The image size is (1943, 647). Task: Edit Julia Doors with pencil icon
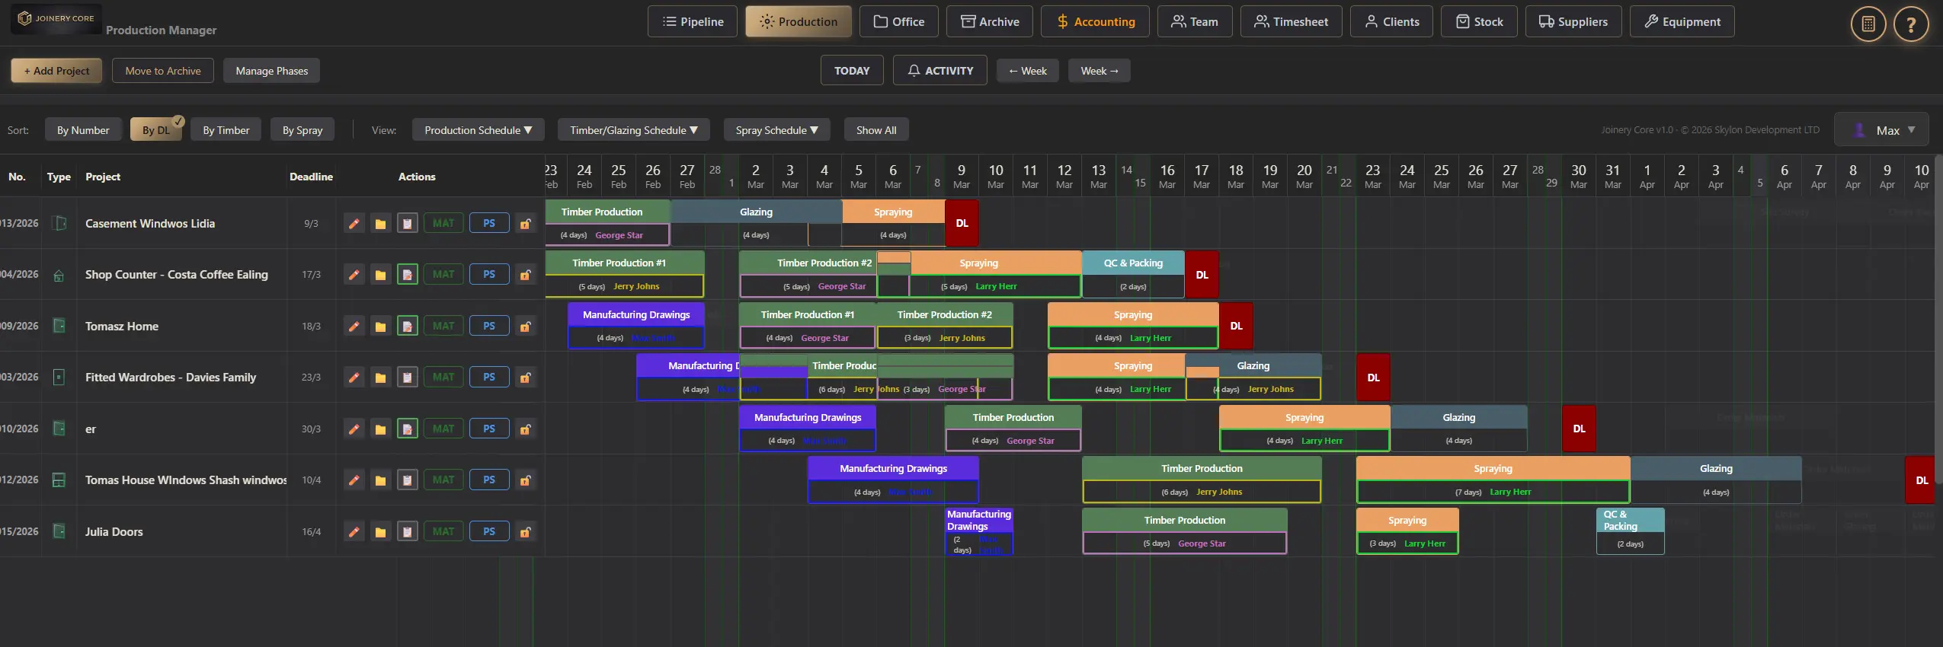[354, 532]
